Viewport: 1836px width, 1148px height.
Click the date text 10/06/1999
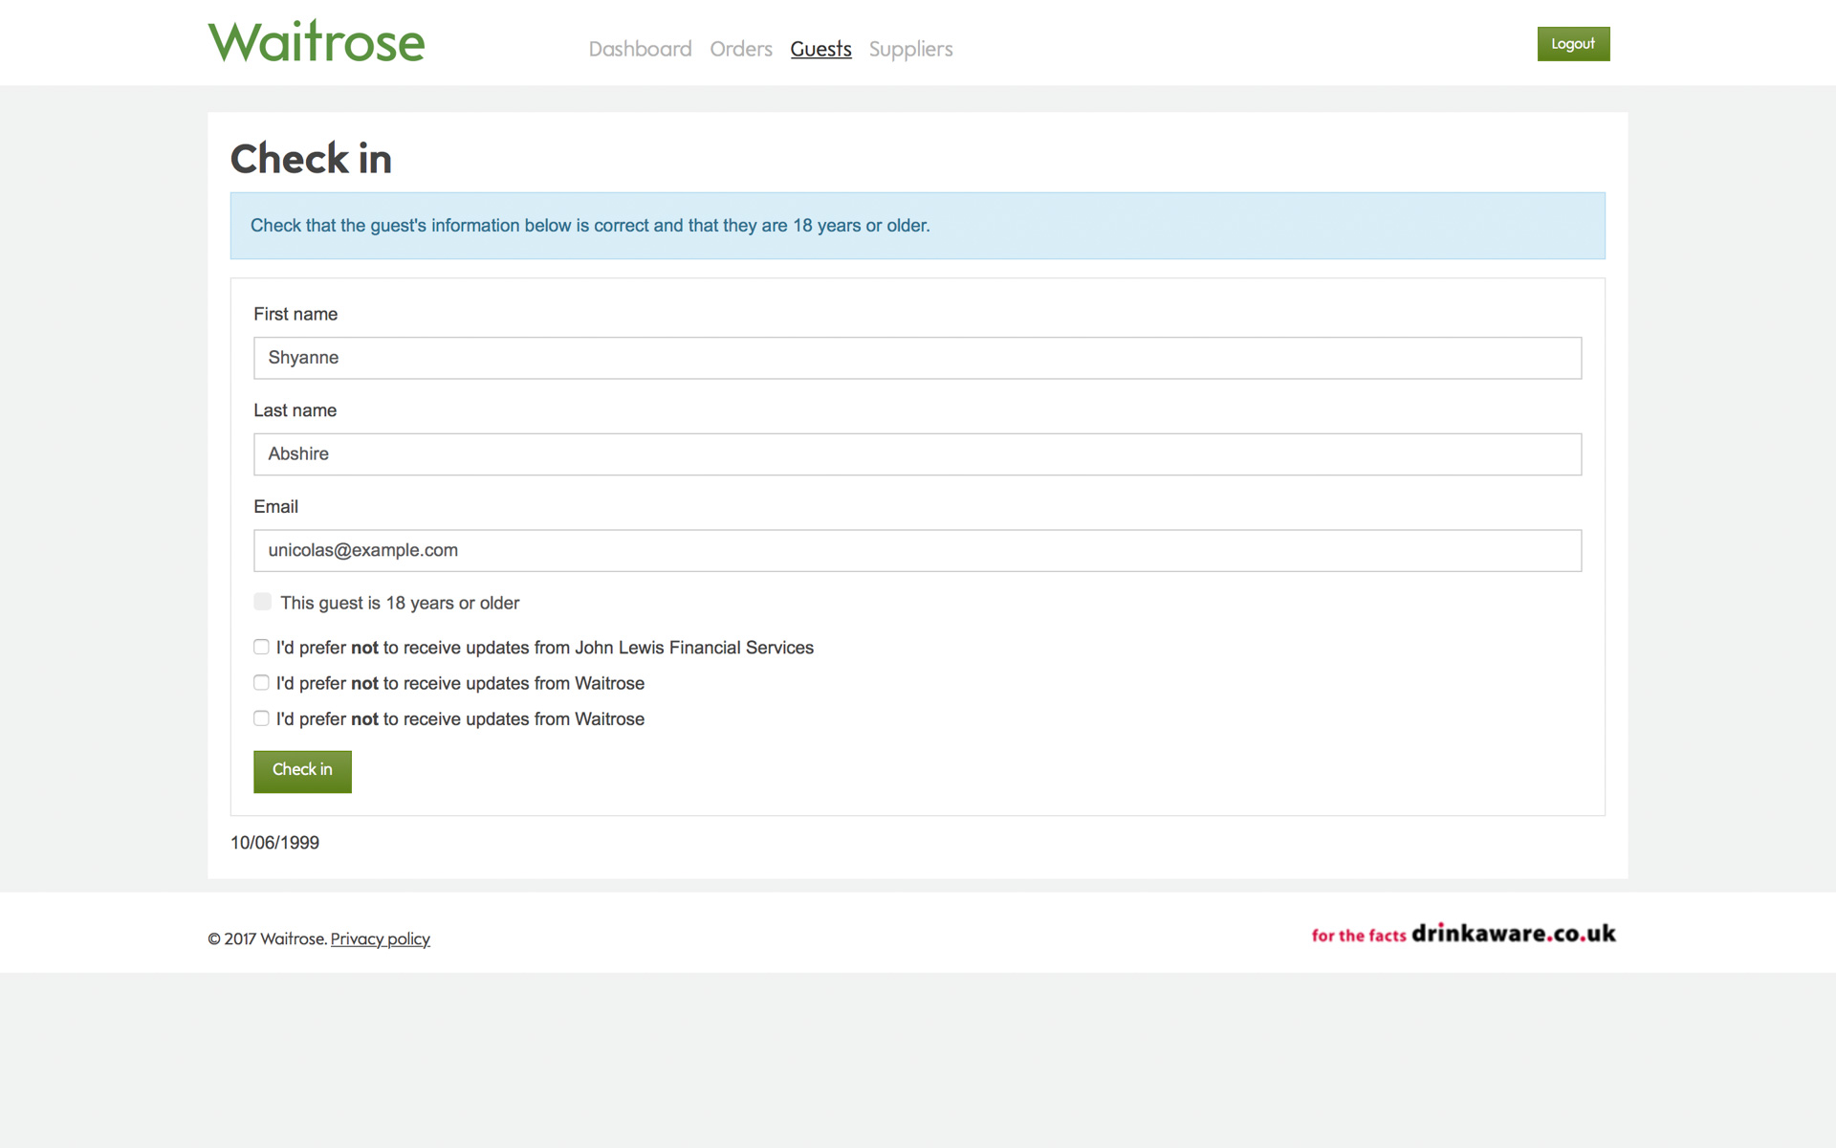coord(274,843)
